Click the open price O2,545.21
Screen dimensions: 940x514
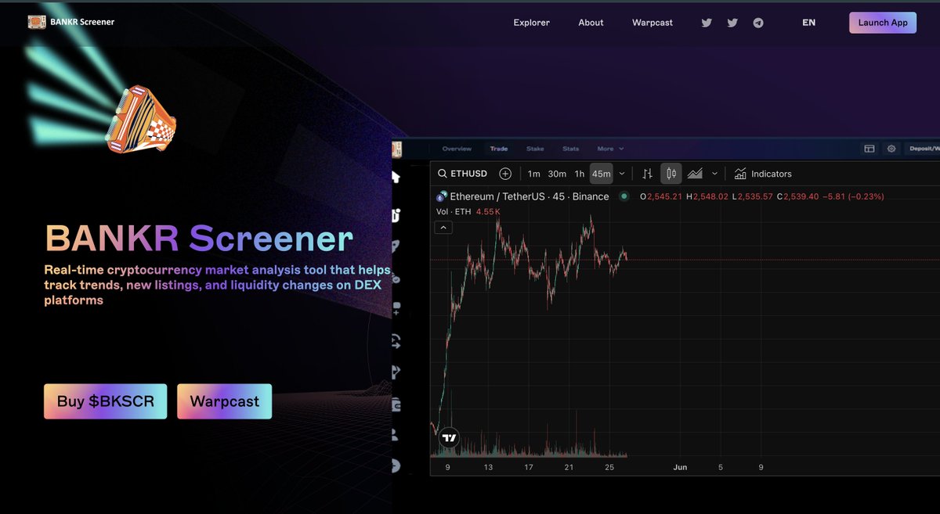[x=661, y=196]
